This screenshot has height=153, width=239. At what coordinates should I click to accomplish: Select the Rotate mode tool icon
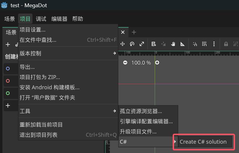pos(132,44)
